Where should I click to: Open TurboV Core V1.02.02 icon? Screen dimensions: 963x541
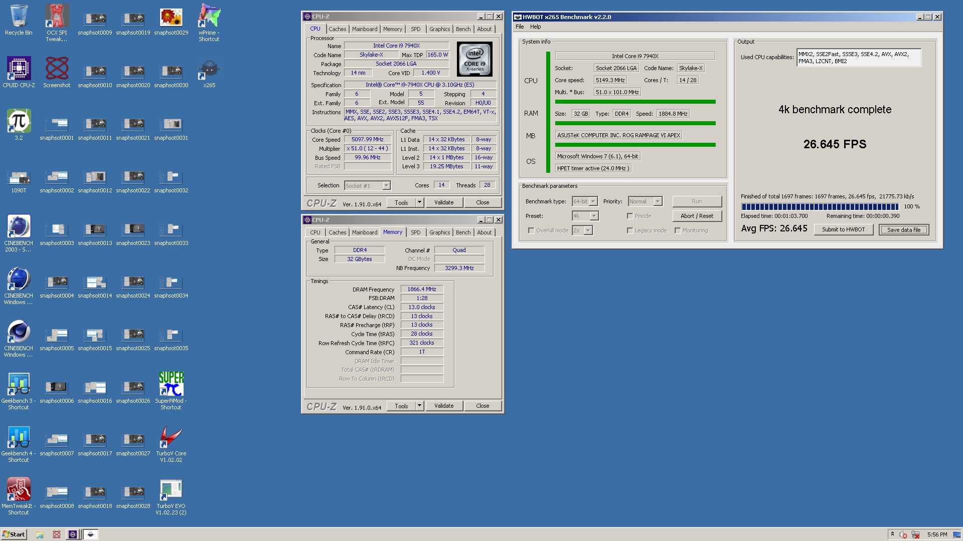click(171, 443)
